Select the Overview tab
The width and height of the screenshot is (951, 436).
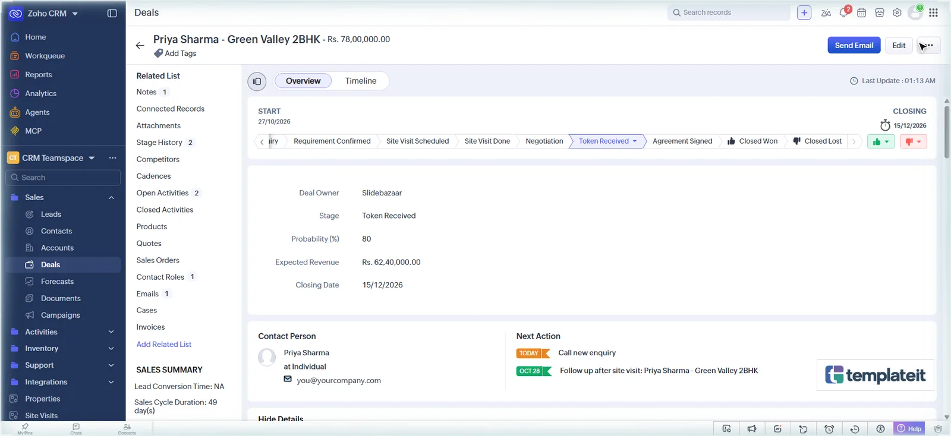point(303,81)
